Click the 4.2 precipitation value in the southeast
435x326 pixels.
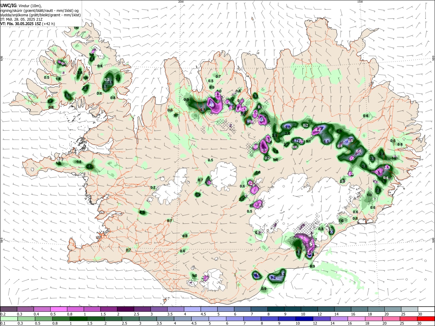[x=299, y=252]
